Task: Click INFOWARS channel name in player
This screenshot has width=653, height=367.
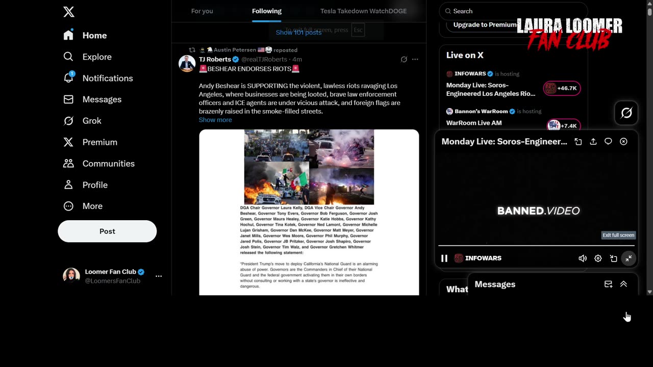Action: (x=483, y=258)
